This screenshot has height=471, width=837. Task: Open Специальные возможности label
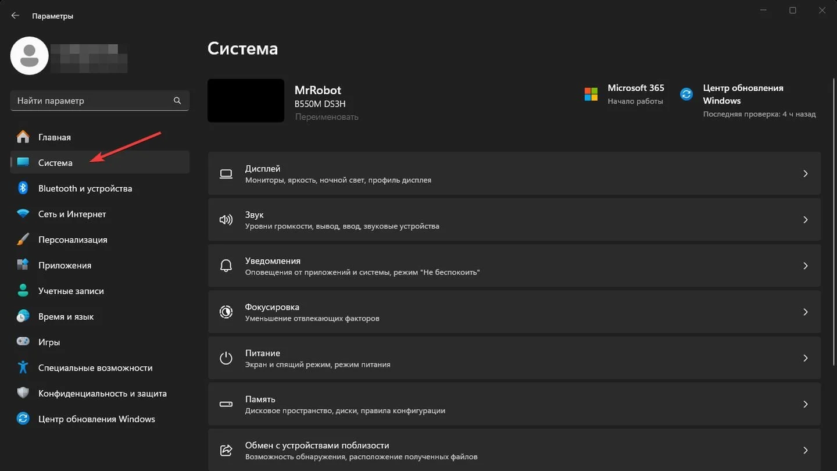click(95, 367)
